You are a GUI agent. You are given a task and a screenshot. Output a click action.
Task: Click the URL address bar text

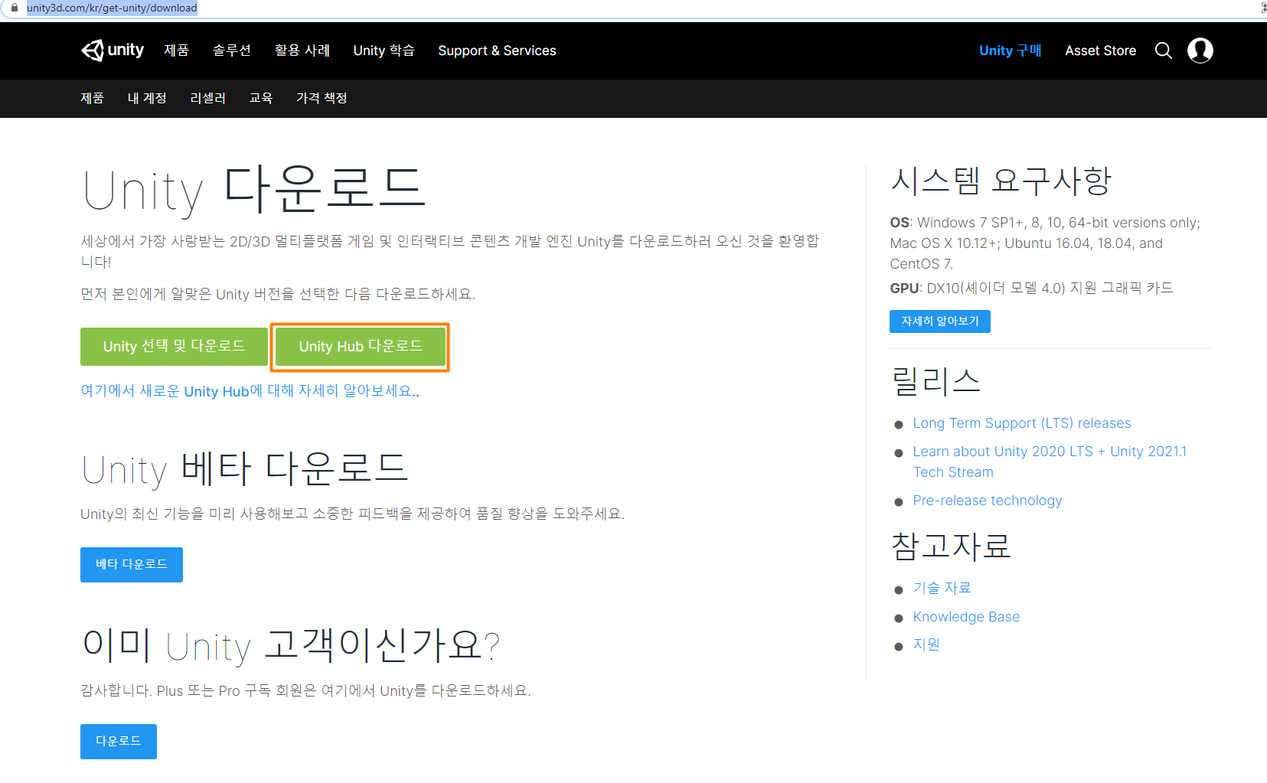[112, 8]
